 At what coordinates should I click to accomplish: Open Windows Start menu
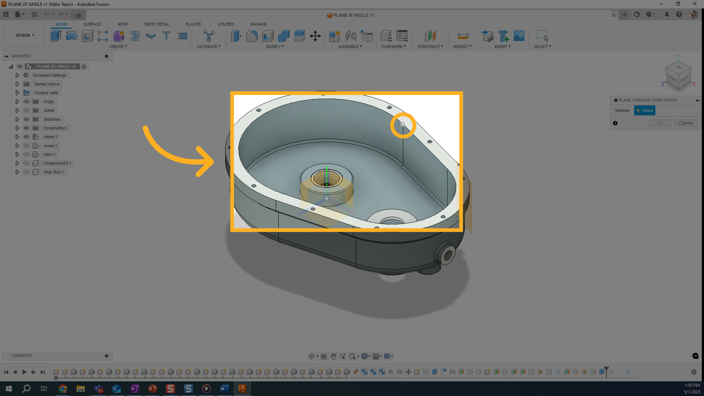tap(9, 389)
